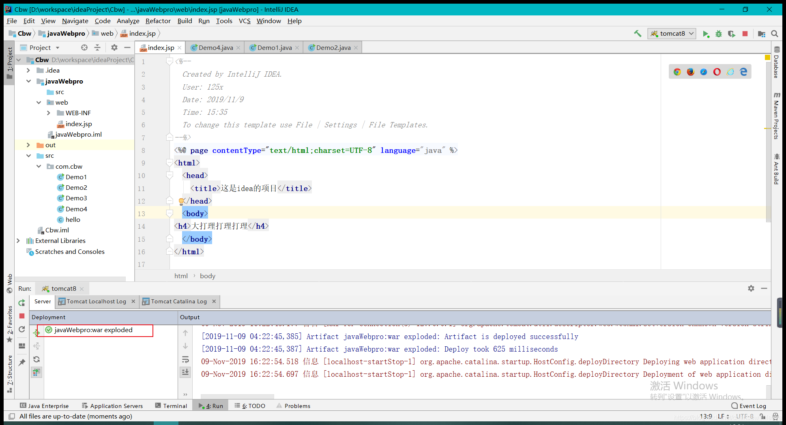Hide the Run tool window
This screenshot has width=786, height=425.
point(764,288)
